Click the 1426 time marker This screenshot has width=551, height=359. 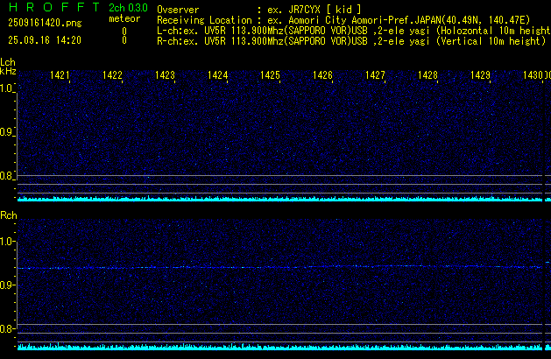pos(322,75)
